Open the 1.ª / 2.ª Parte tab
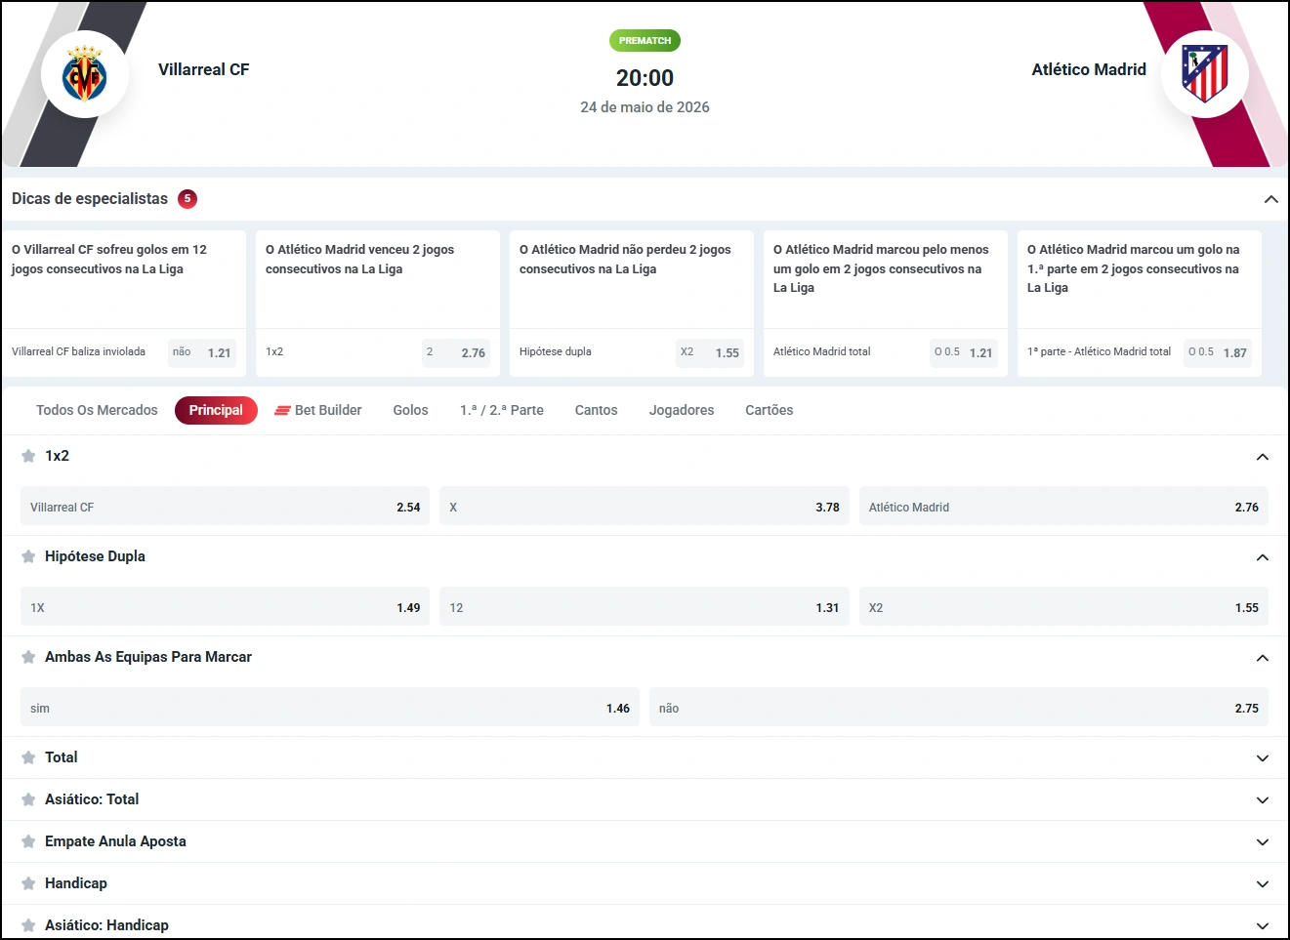1290x940 pixels. point(502,410)
